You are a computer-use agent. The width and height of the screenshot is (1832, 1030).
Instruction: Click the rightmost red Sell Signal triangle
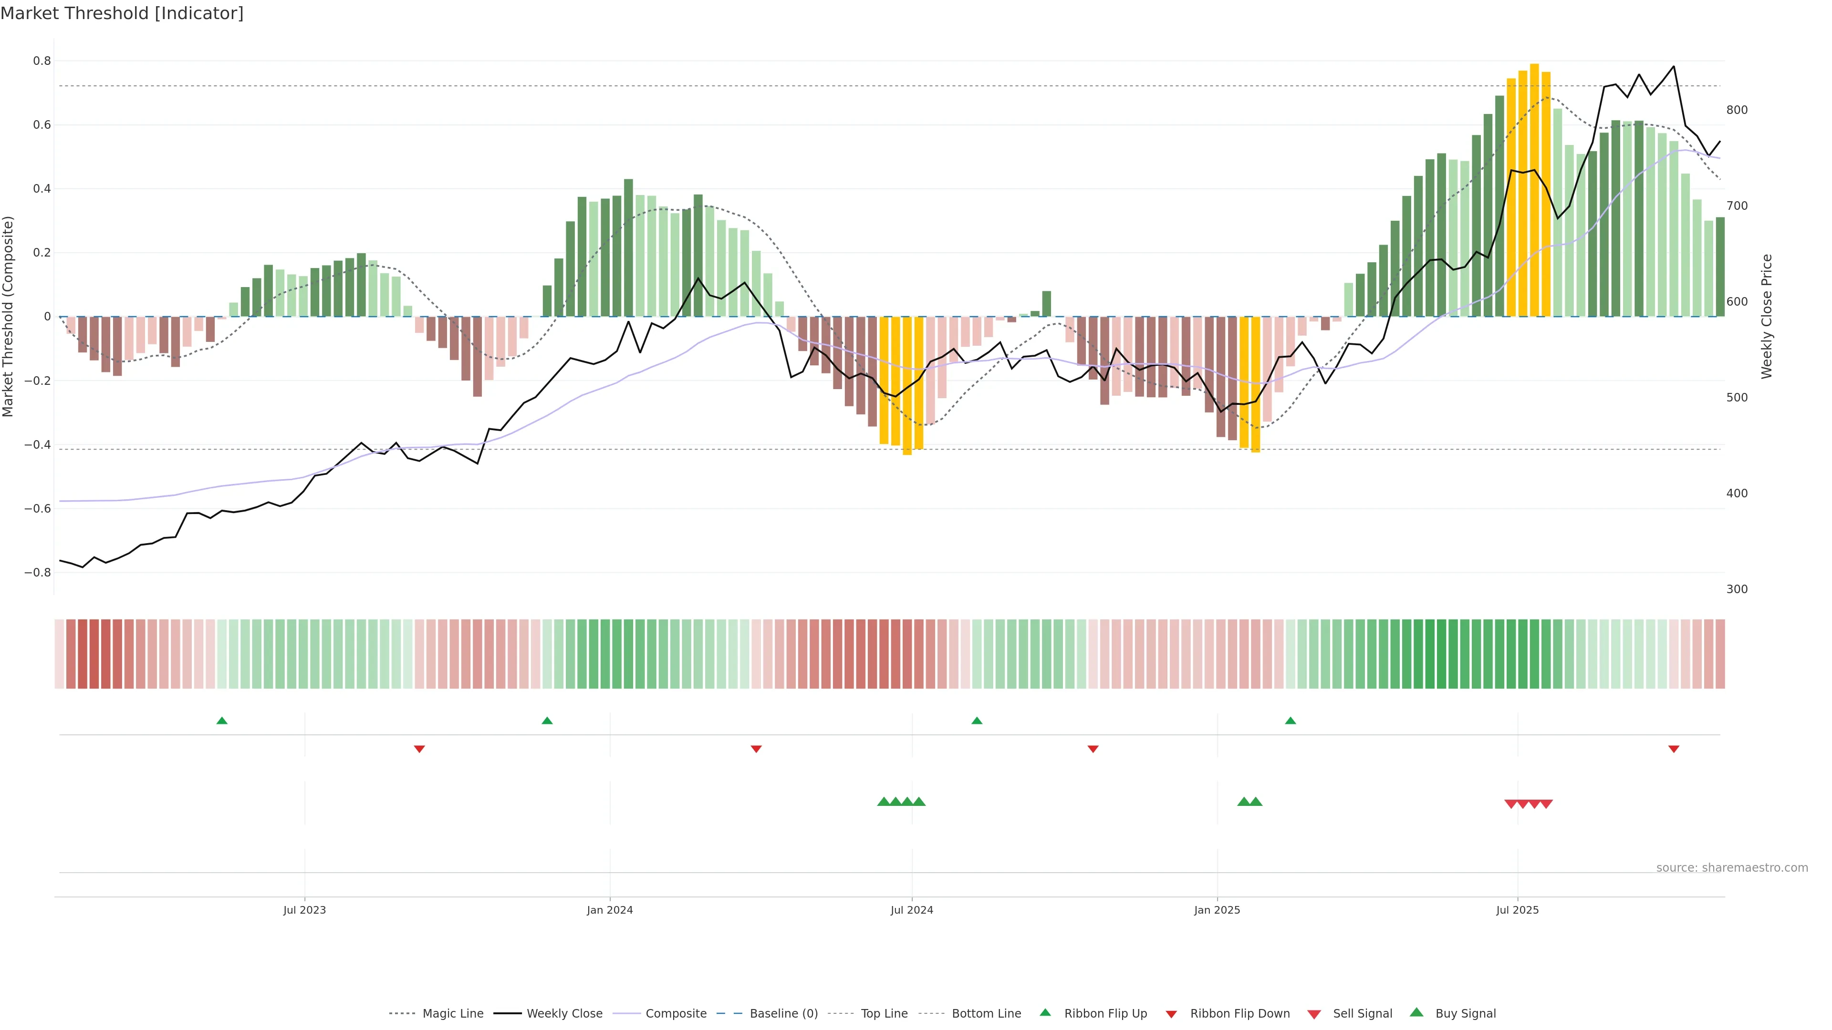(x=1546, y=804)
